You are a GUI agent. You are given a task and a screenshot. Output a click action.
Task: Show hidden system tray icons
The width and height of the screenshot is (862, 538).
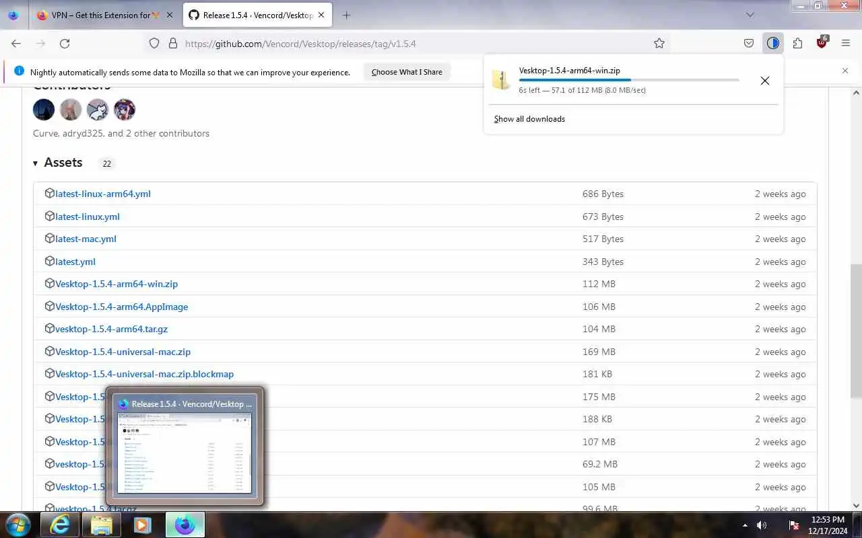(x=745, y=525)
